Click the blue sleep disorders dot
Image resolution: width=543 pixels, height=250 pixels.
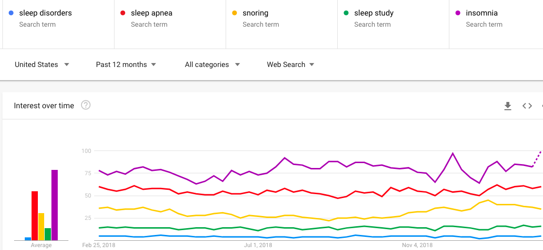[11, 13]
